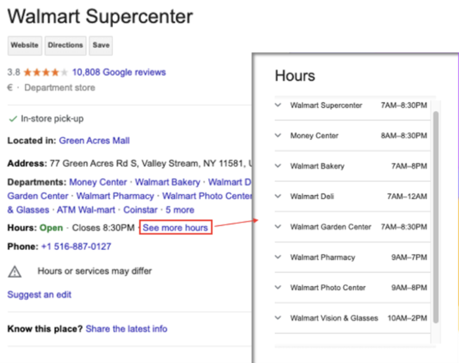Image resolution: width=459 pixels, height=363 pixels.
Task: Open the Walmart Pharmacy department link
Action: point(115,196)
